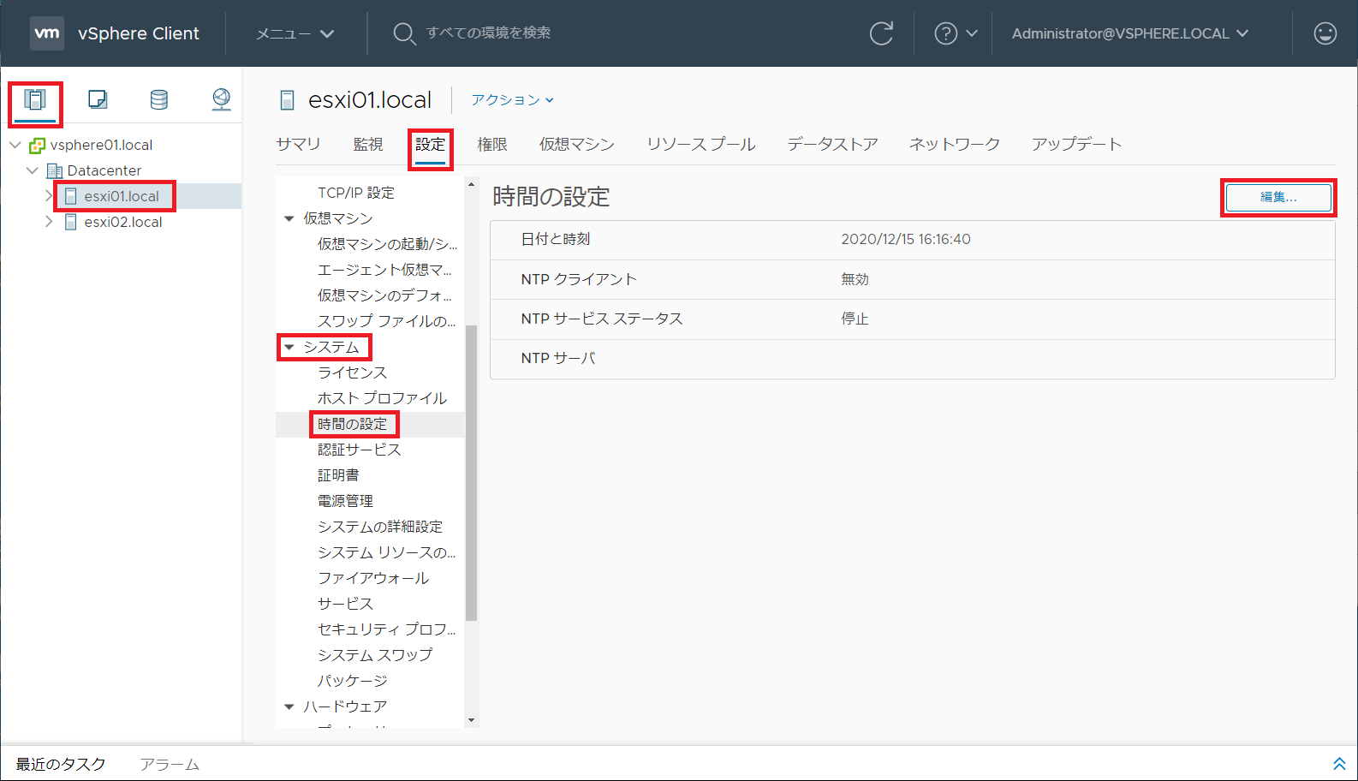Click the 編集... button
This screenshot has height=781, width=1358.
(x=1278, y=197)
